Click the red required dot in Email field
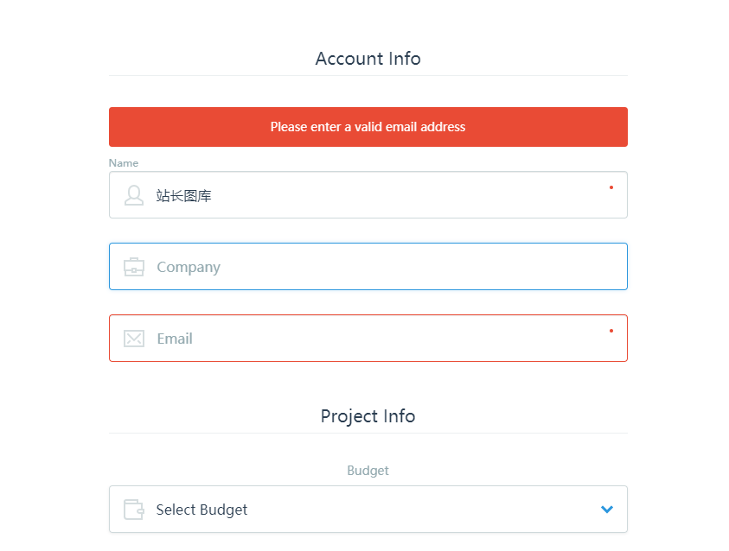The width and height of the screenshot is (729, 551). coord(611,330)
